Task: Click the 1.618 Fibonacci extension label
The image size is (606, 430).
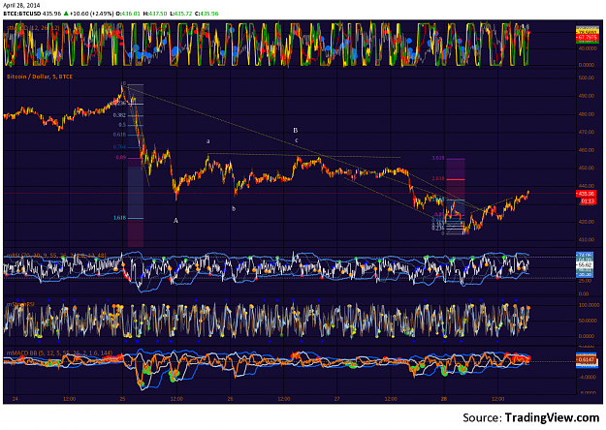Action: (119, 218)
